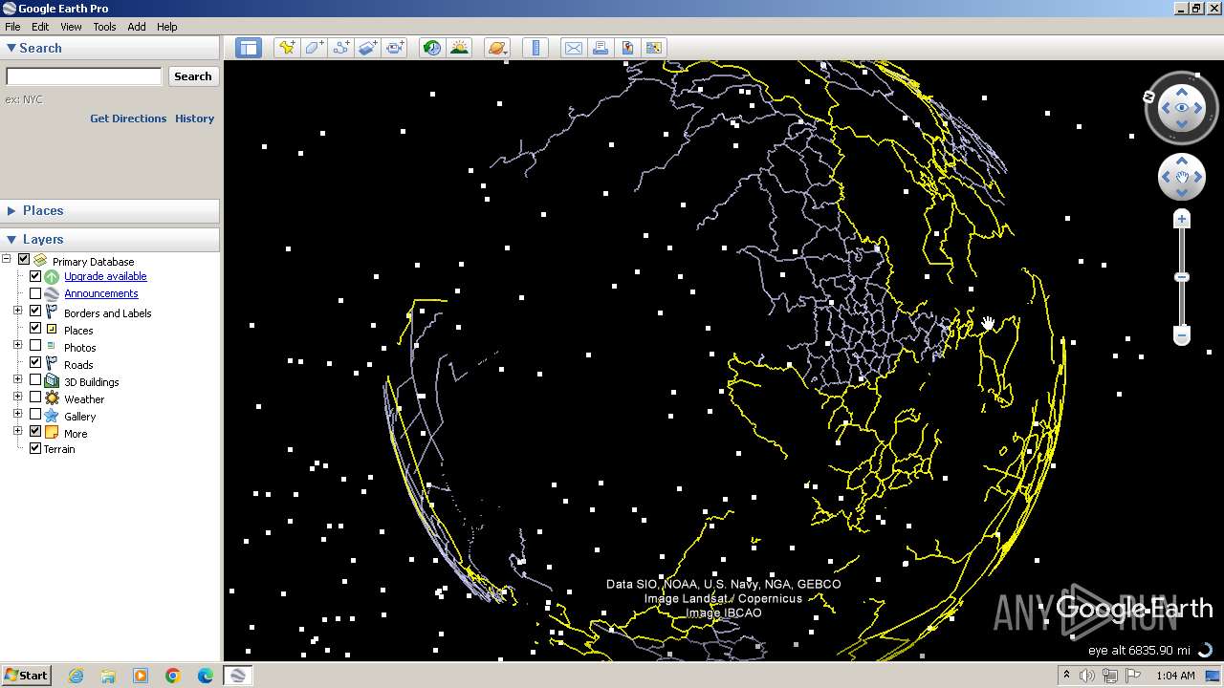This screenshot has width=1224, height=688.
Task: Turn on the Weather layer
Action: pos(35,397)
